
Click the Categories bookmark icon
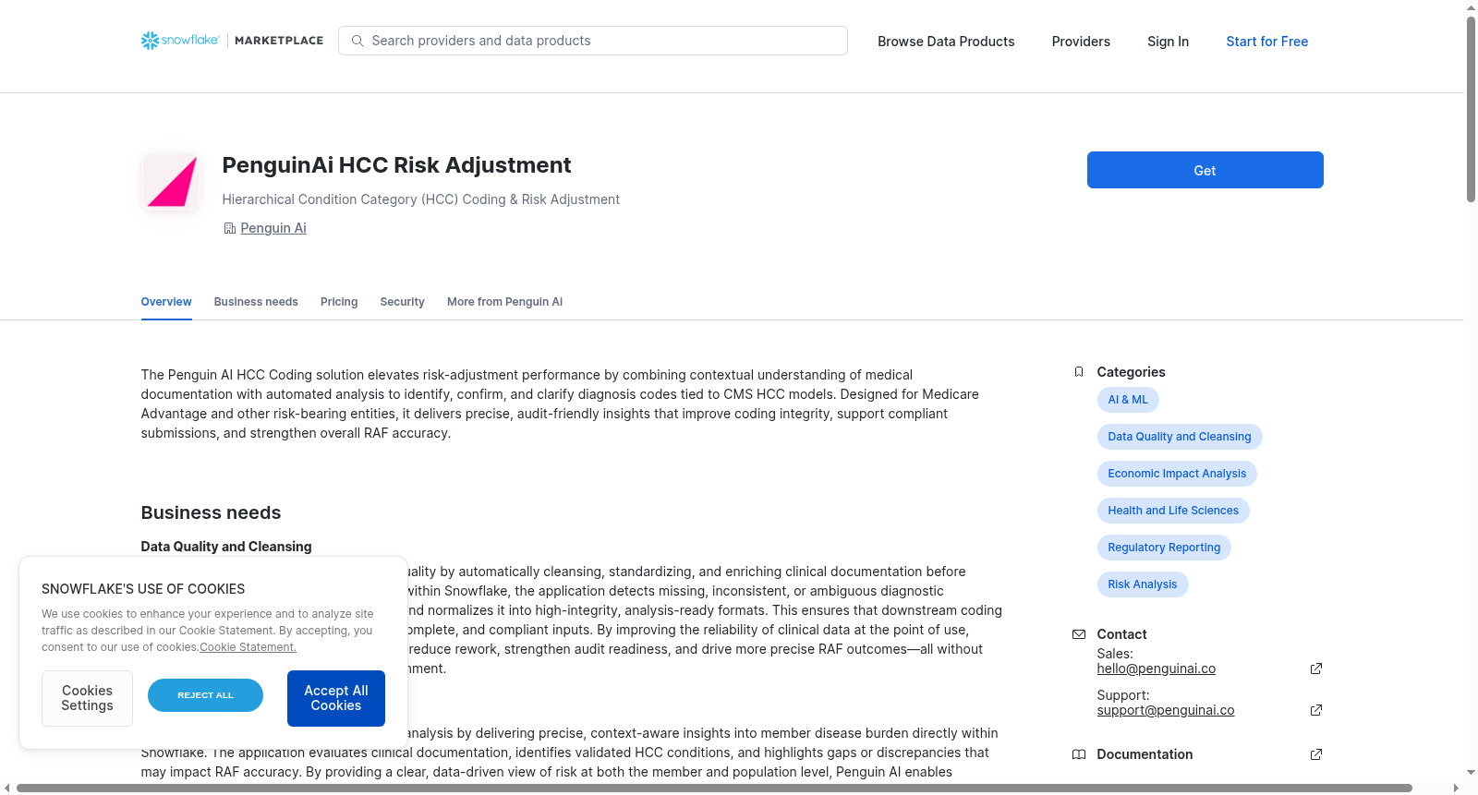(1079, 372)
